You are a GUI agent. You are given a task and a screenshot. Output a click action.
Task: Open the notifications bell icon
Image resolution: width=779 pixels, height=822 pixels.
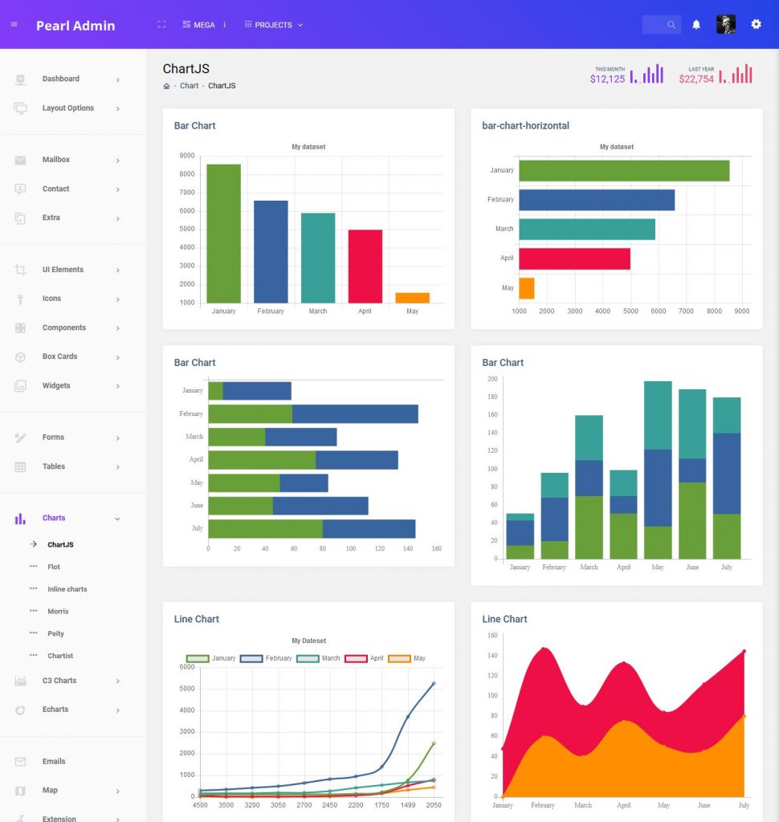point(695,24)
